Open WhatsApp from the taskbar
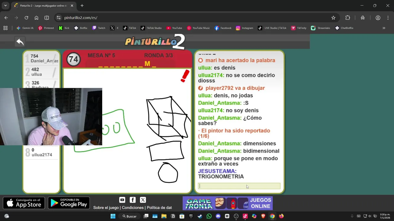 pos(209,216)
